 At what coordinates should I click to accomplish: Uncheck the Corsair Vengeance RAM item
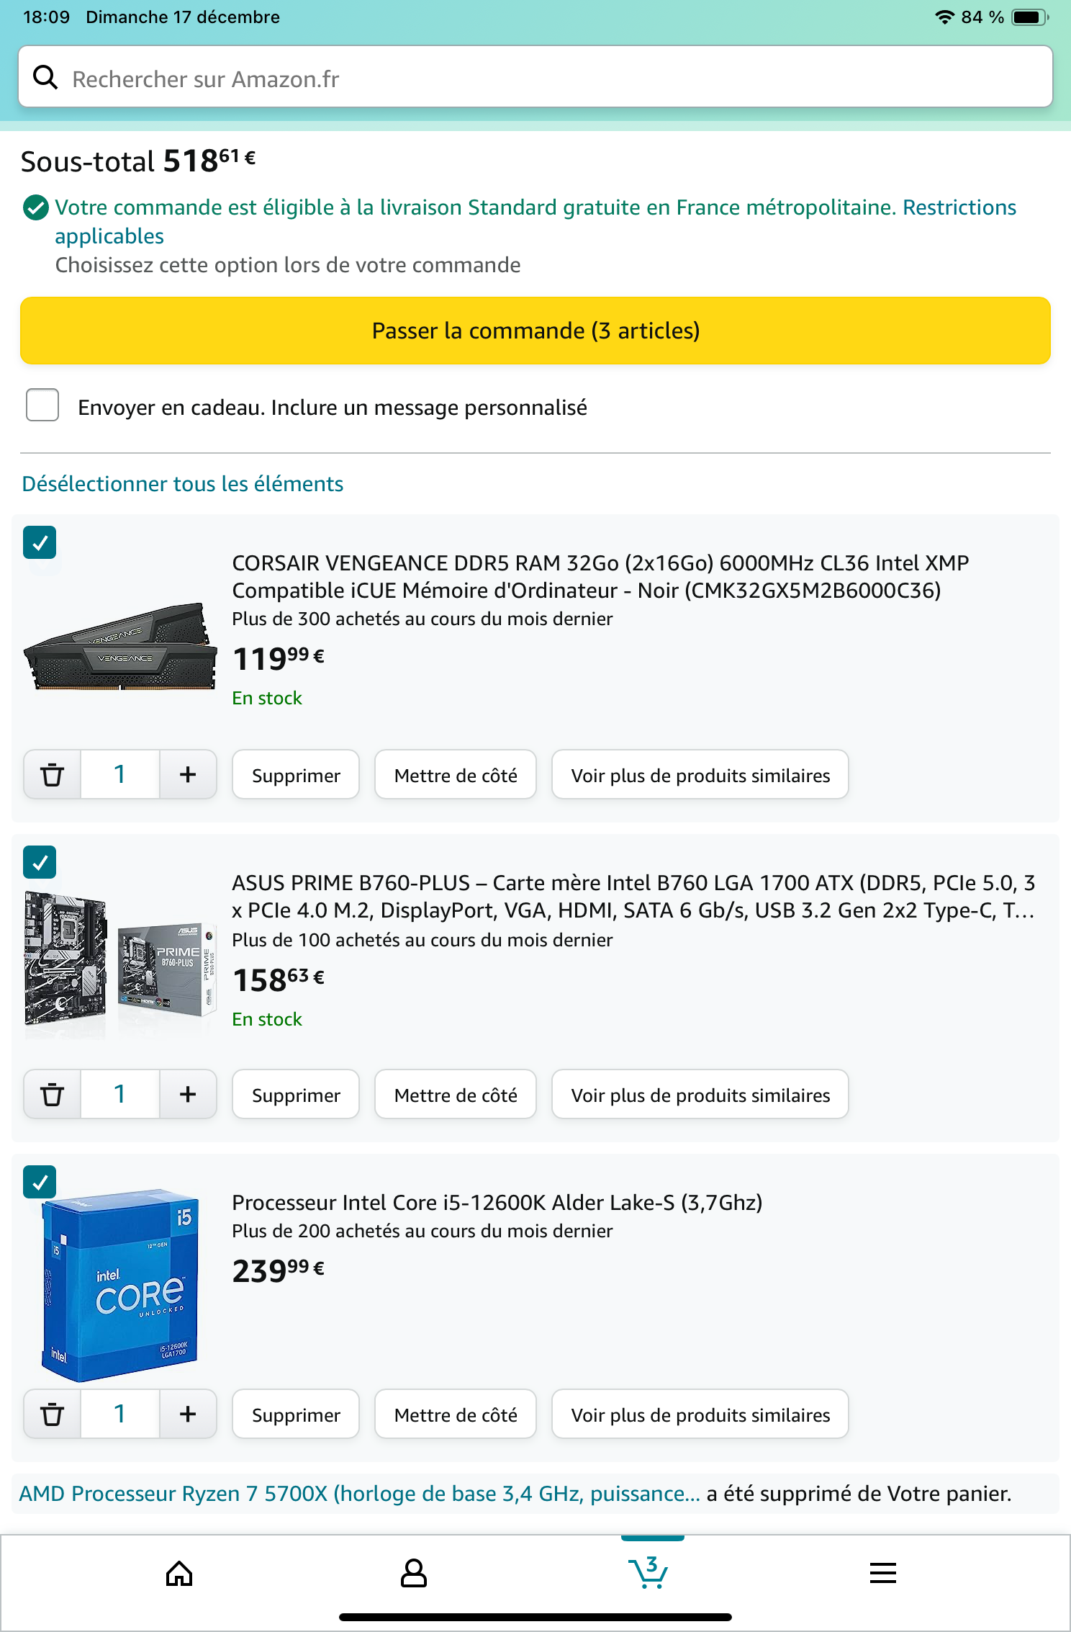(40, 543)
